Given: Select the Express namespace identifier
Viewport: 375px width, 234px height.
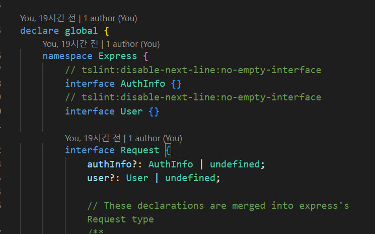Looking at the screenshot, I should tap(118, 56).
